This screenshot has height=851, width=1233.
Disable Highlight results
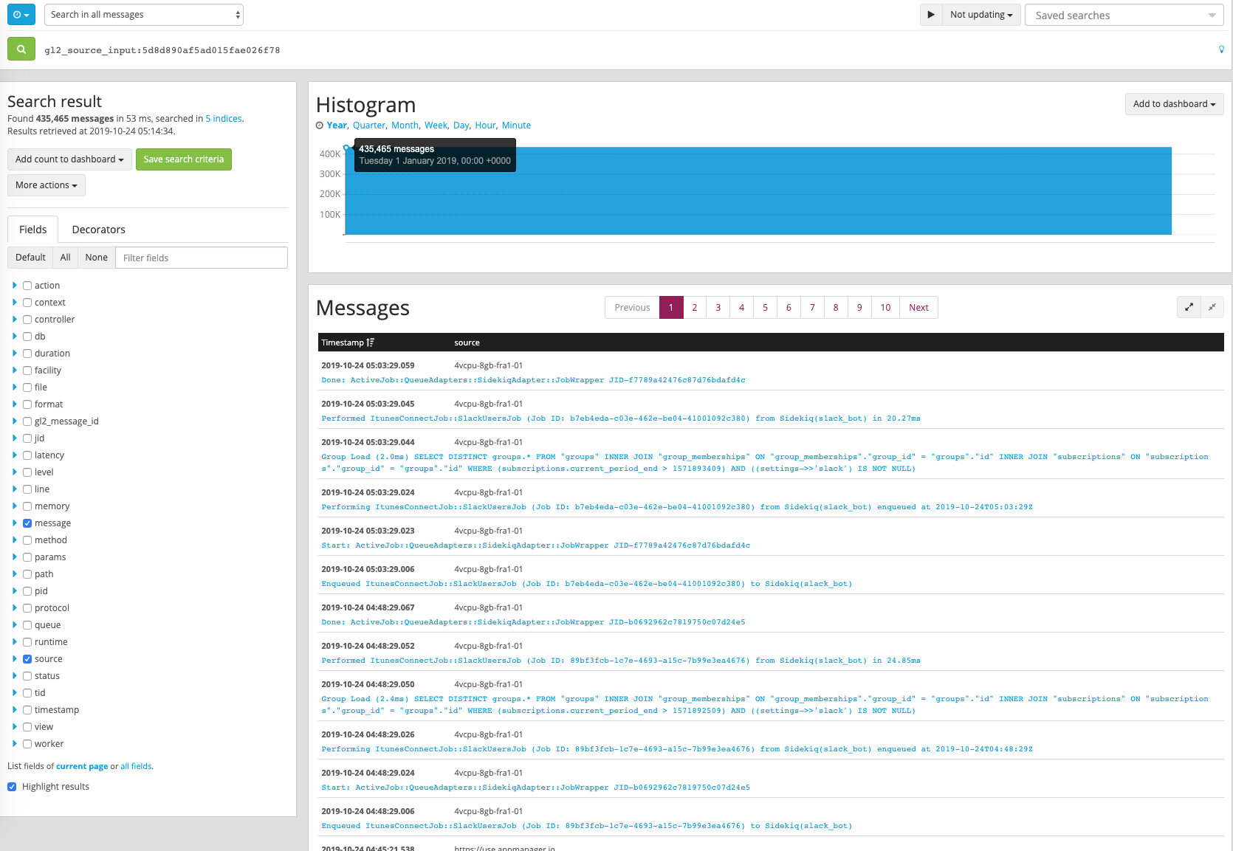[12, 786]
